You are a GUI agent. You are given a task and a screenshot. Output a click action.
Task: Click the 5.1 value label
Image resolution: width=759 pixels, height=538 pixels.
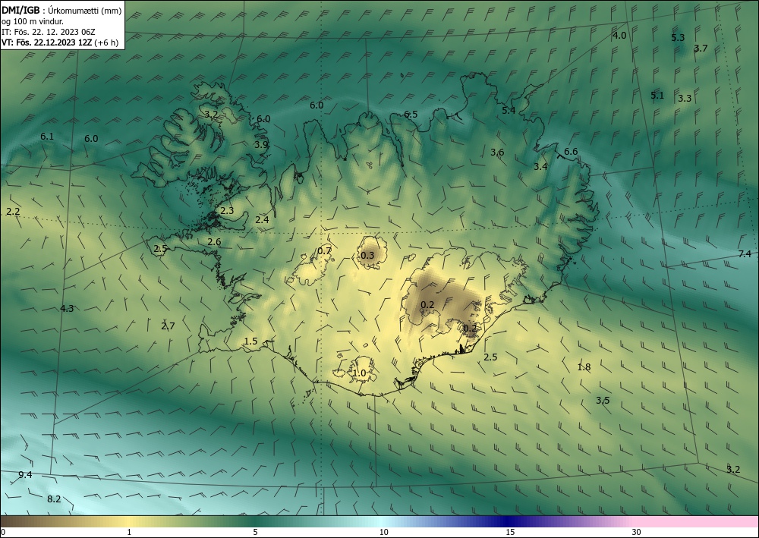[x=657, y=96]
